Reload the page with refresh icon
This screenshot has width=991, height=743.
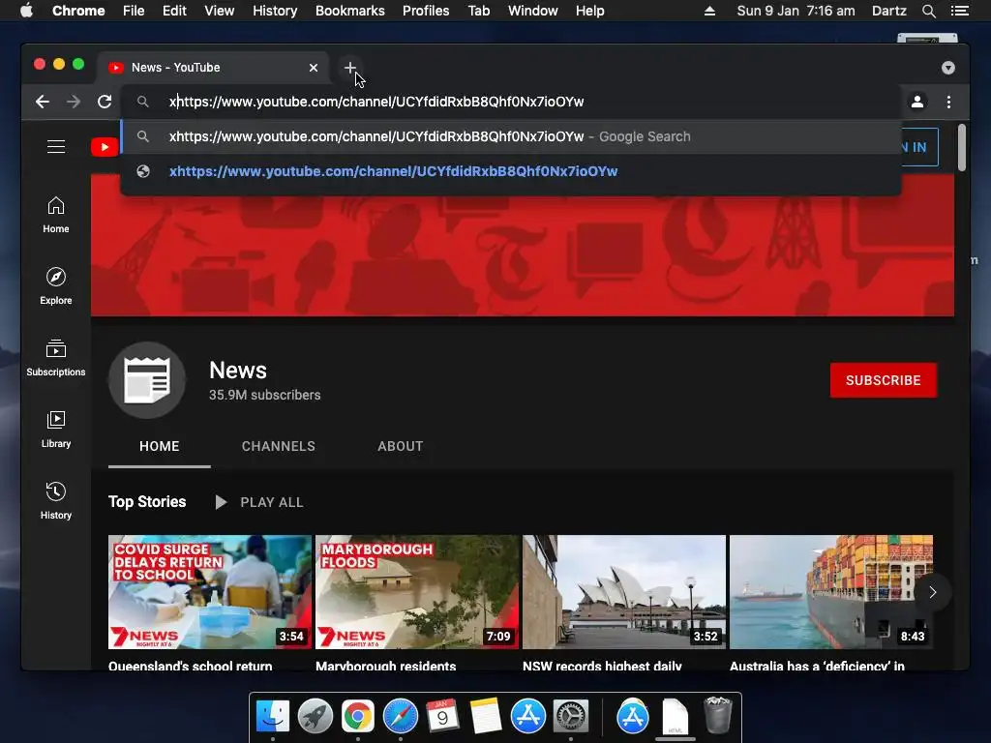pos(105,102)
